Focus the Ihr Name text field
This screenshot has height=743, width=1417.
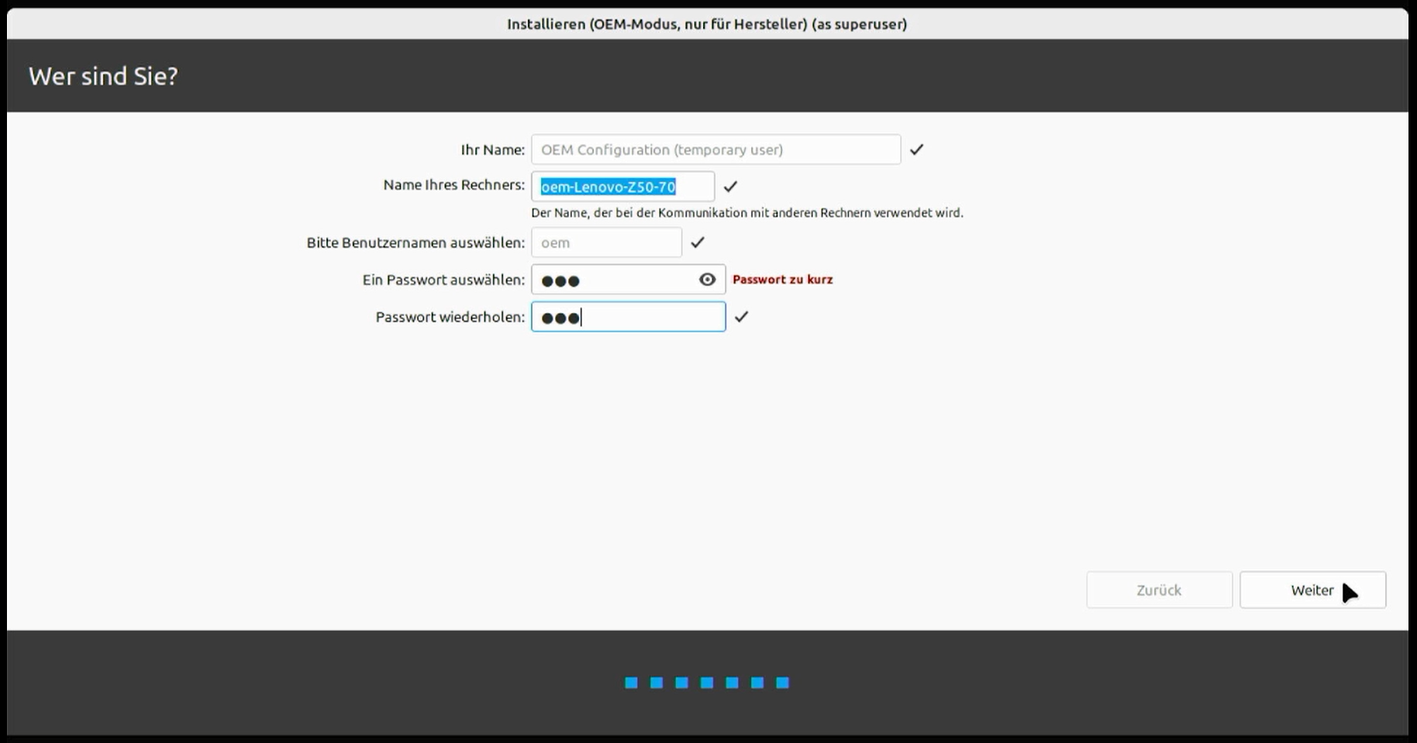click(x=715, y=150)
